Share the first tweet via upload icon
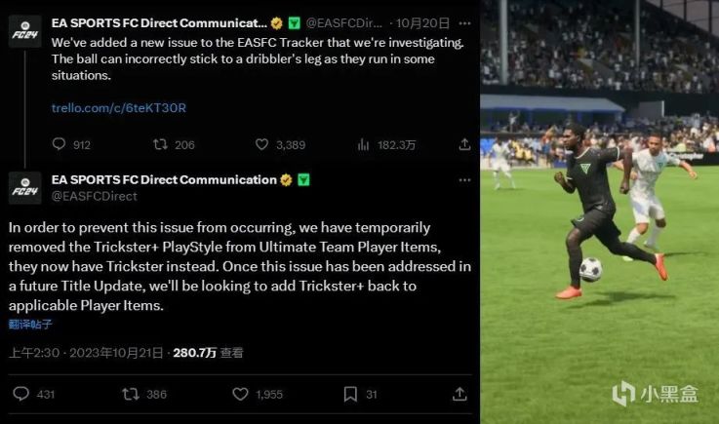 click(464, 145)
